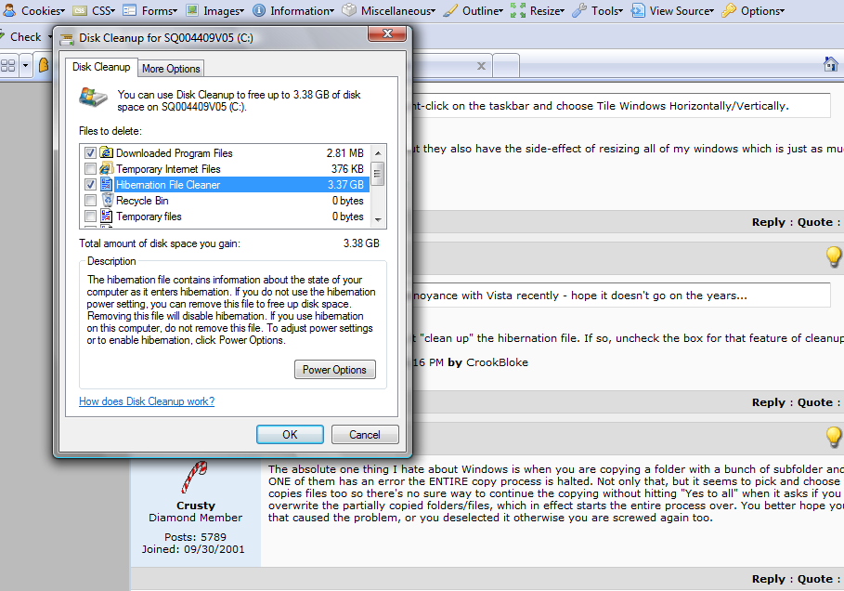This screenshot has height=591, width=844.
Task: Click the Recycle Bin icon in the list
Action: (x=106, y=201)
